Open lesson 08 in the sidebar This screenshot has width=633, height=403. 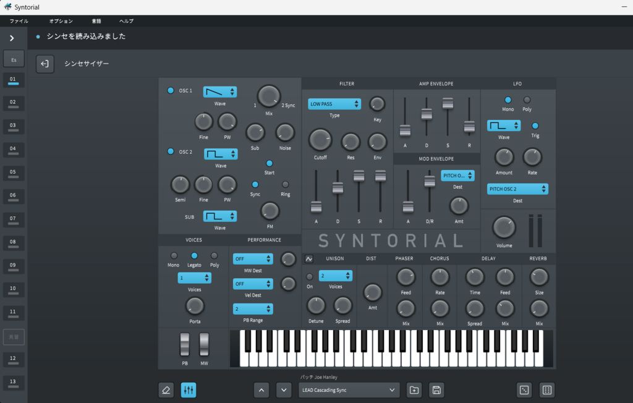click(x=14, y=243)
